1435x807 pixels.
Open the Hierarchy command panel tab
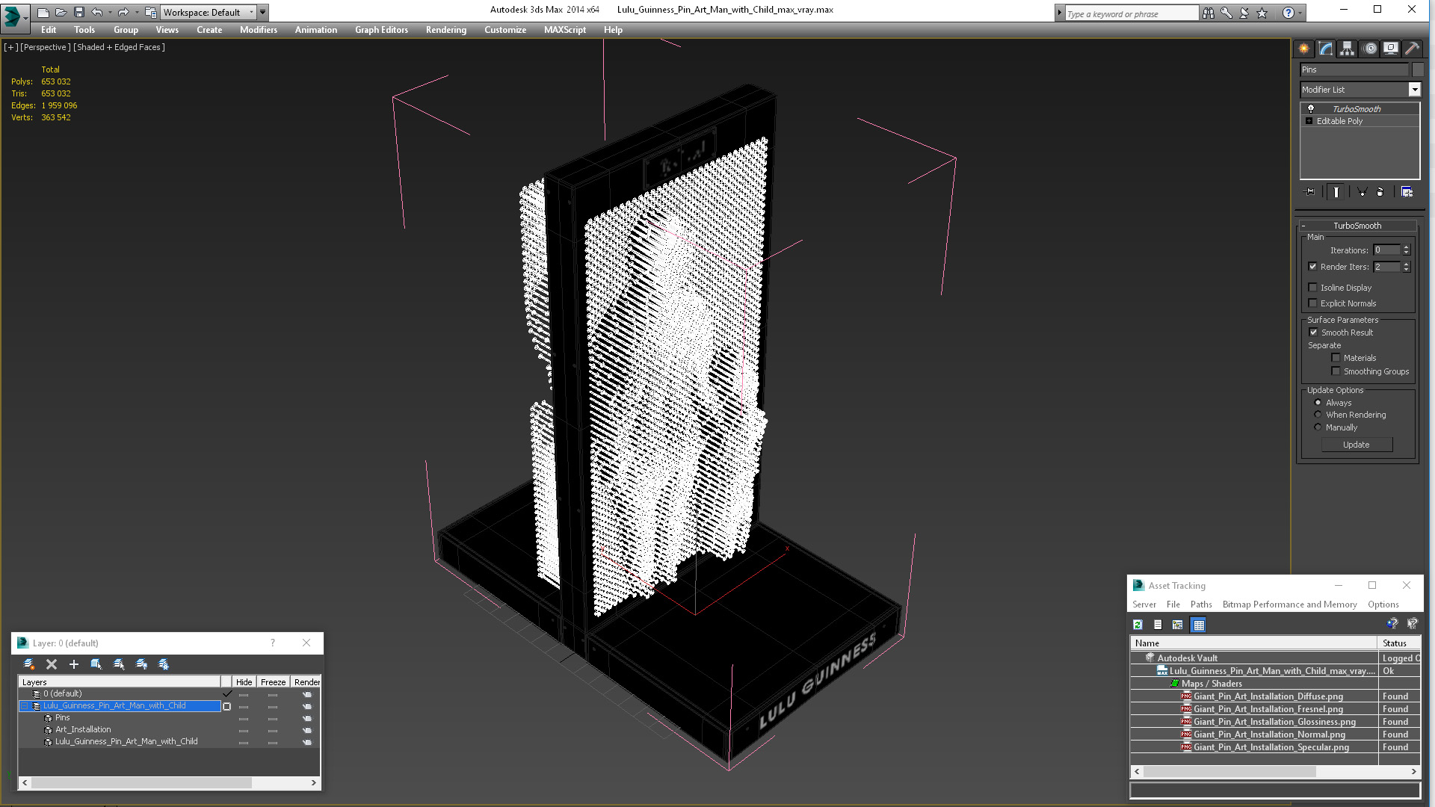(1347, 49)
